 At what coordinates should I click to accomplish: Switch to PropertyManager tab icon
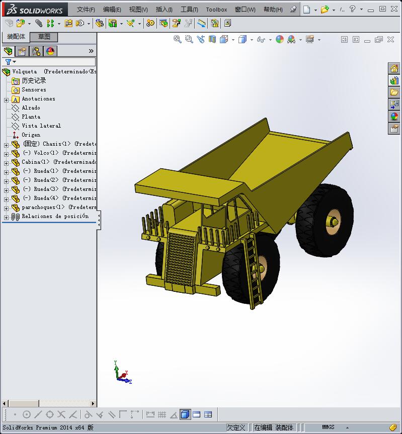22,51
